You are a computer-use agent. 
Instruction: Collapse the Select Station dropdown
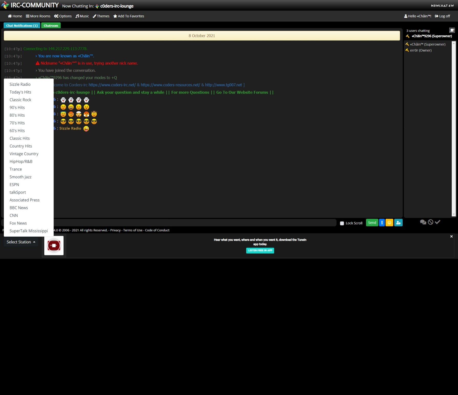21,242
